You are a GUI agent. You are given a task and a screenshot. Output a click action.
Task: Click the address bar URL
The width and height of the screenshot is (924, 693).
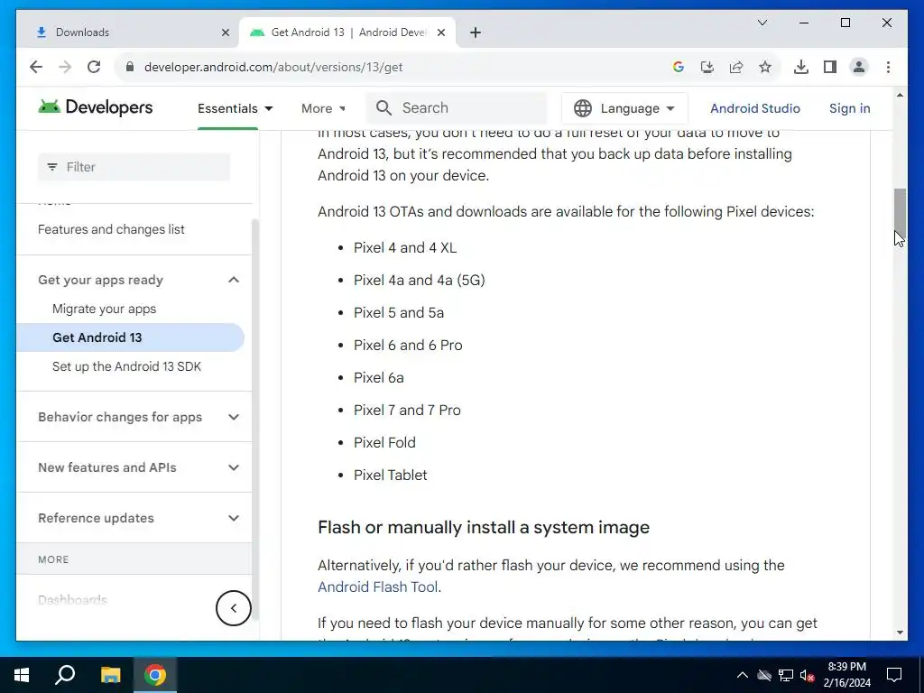pos(273,67)
